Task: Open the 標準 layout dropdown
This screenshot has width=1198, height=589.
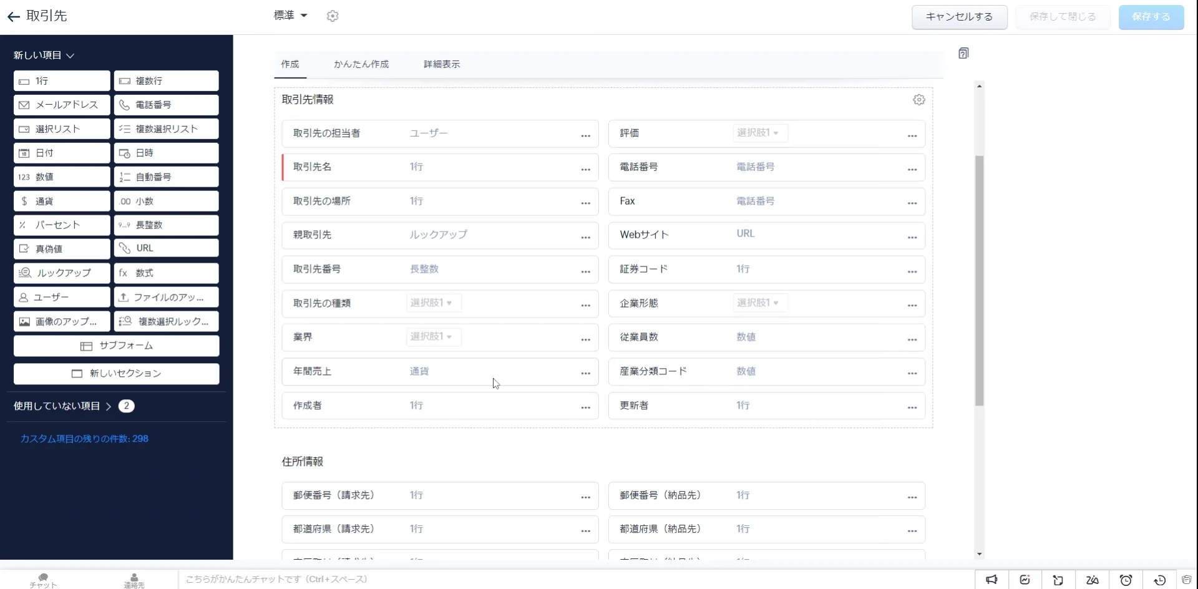Action: [290, 16]
